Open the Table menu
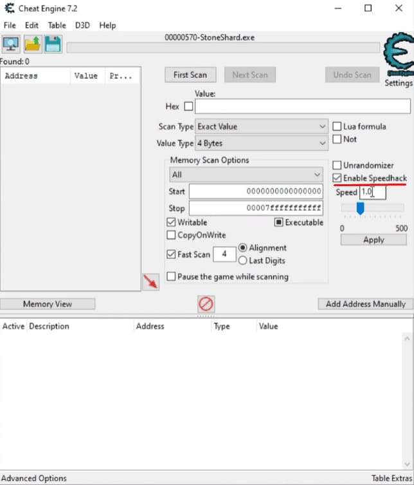Image resolution: width=414 pixels, height=485 pixels. coord(57,25)
